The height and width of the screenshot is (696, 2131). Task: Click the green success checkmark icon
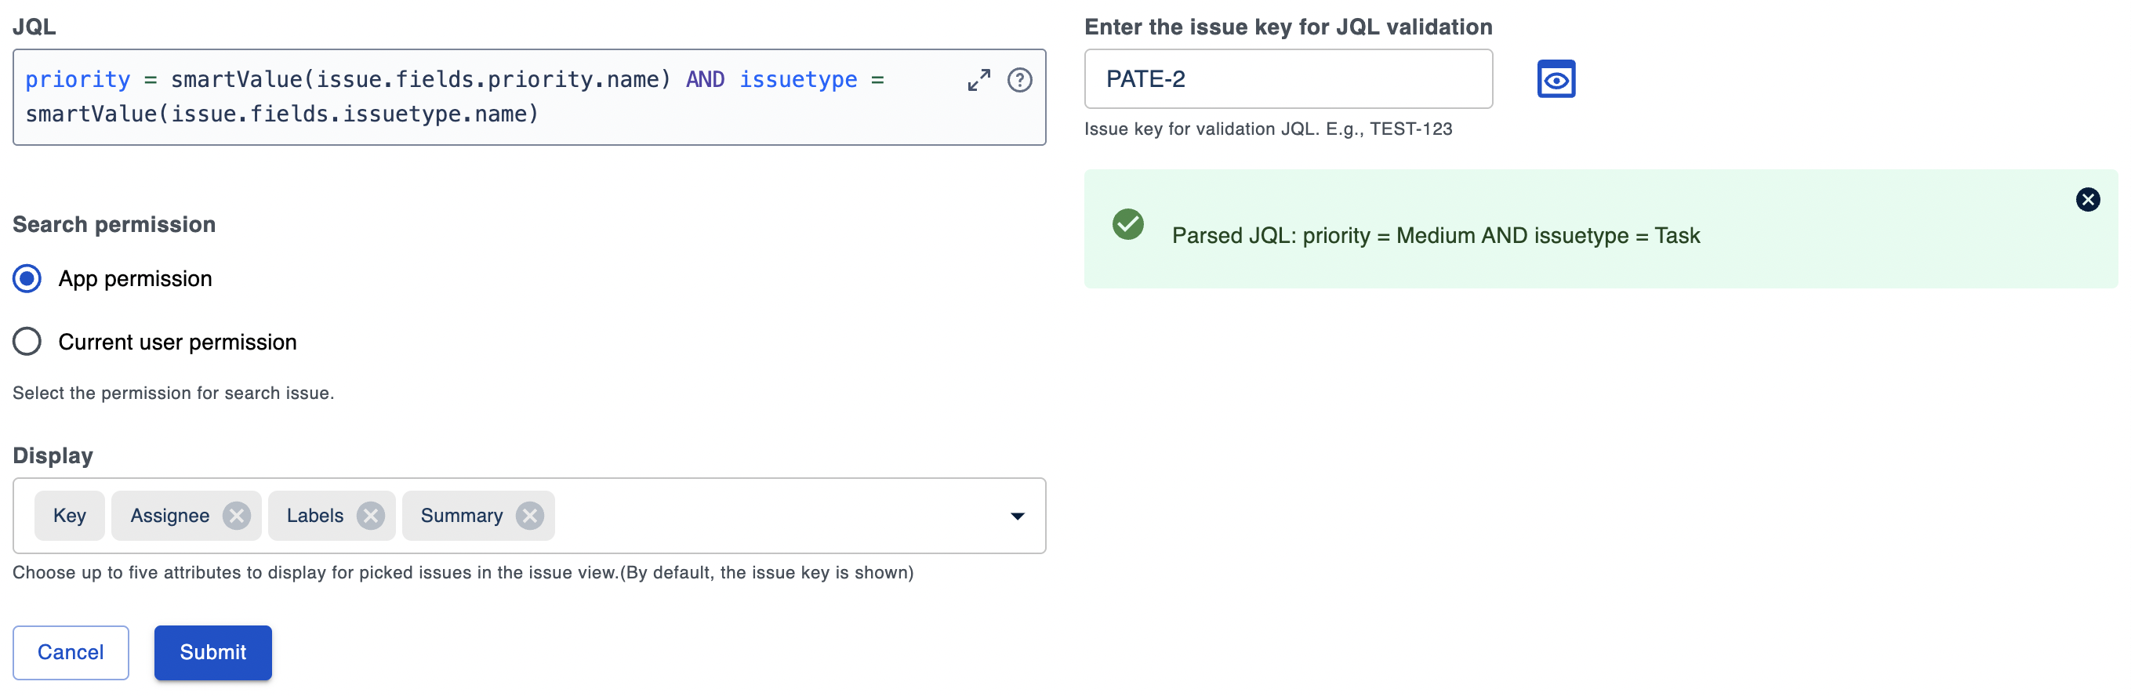(1127, 224)
